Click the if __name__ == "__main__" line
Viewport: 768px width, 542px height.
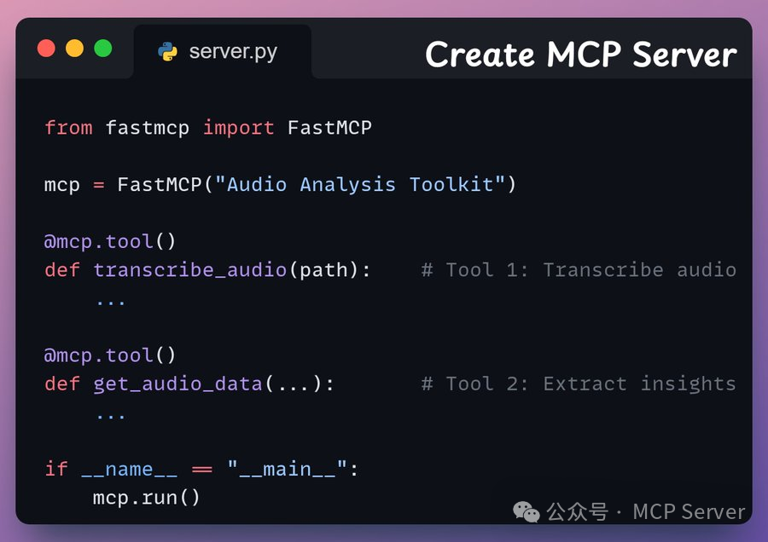(201, 470)
